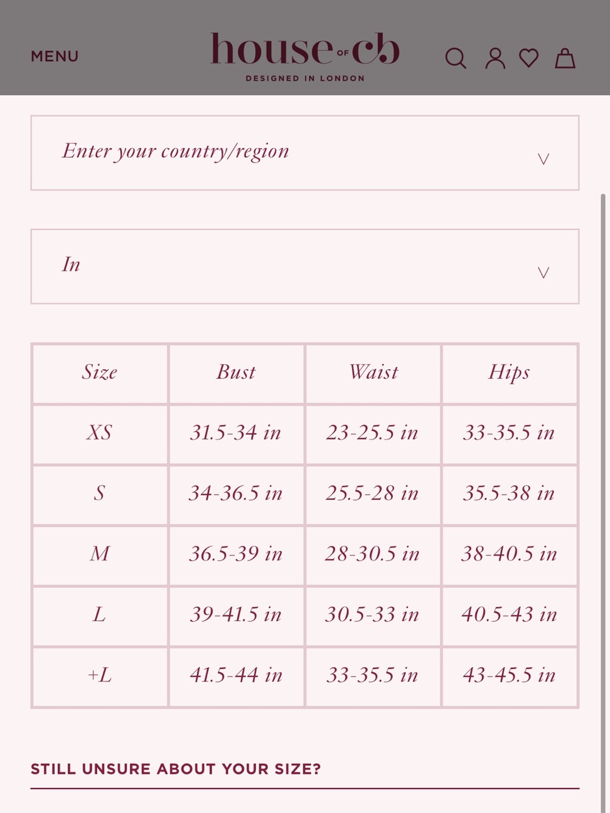The image size is (610, 813).
Task: Open the shopping bag icon
Action: click(565, 58)
